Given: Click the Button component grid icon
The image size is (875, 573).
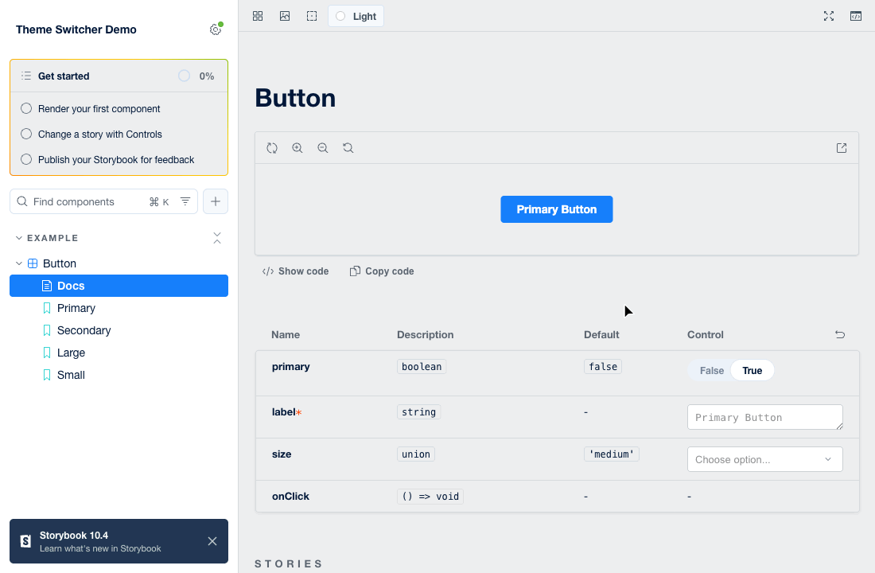Looking at the screenshot, I should [33, 263].
